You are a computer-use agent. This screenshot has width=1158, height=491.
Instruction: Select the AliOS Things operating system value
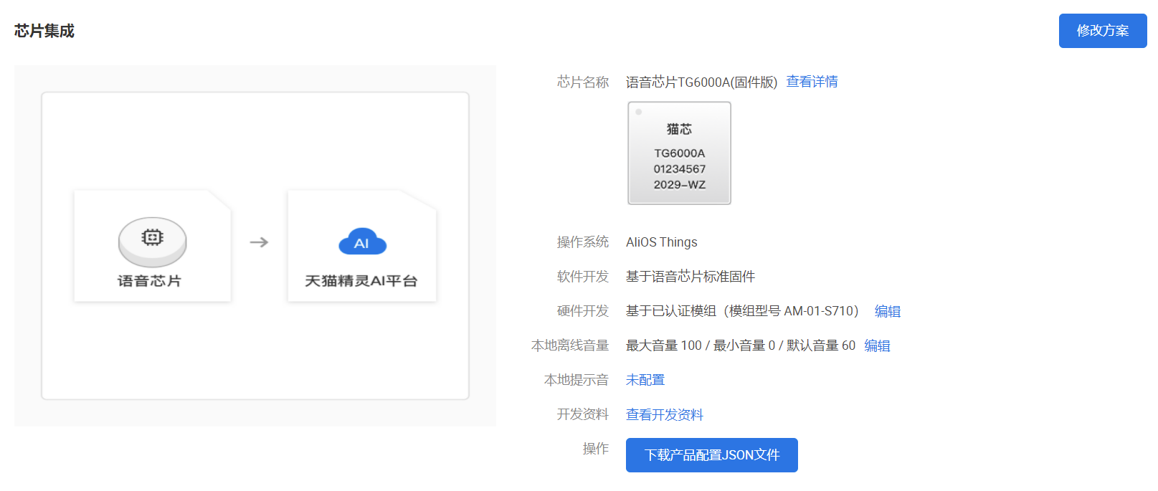coord(661,242)
